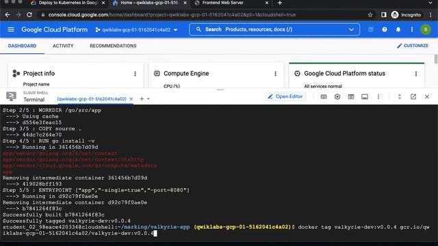The width and height of the screenshot is (438, 246).
Task: Reload the page with the refresh icon
Action: click(29, 15)
